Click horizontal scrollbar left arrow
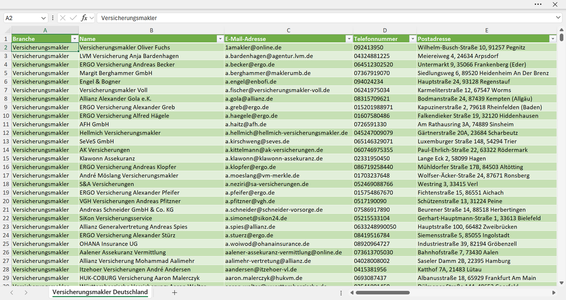The image size is (566, 300). 352,292
